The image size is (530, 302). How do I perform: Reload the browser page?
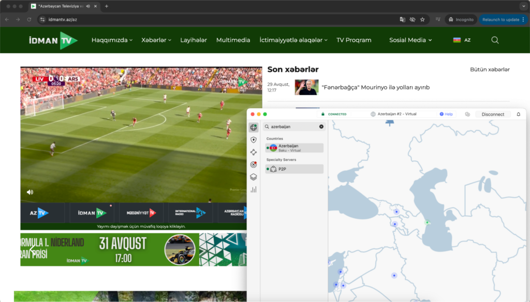pos(29,20)
